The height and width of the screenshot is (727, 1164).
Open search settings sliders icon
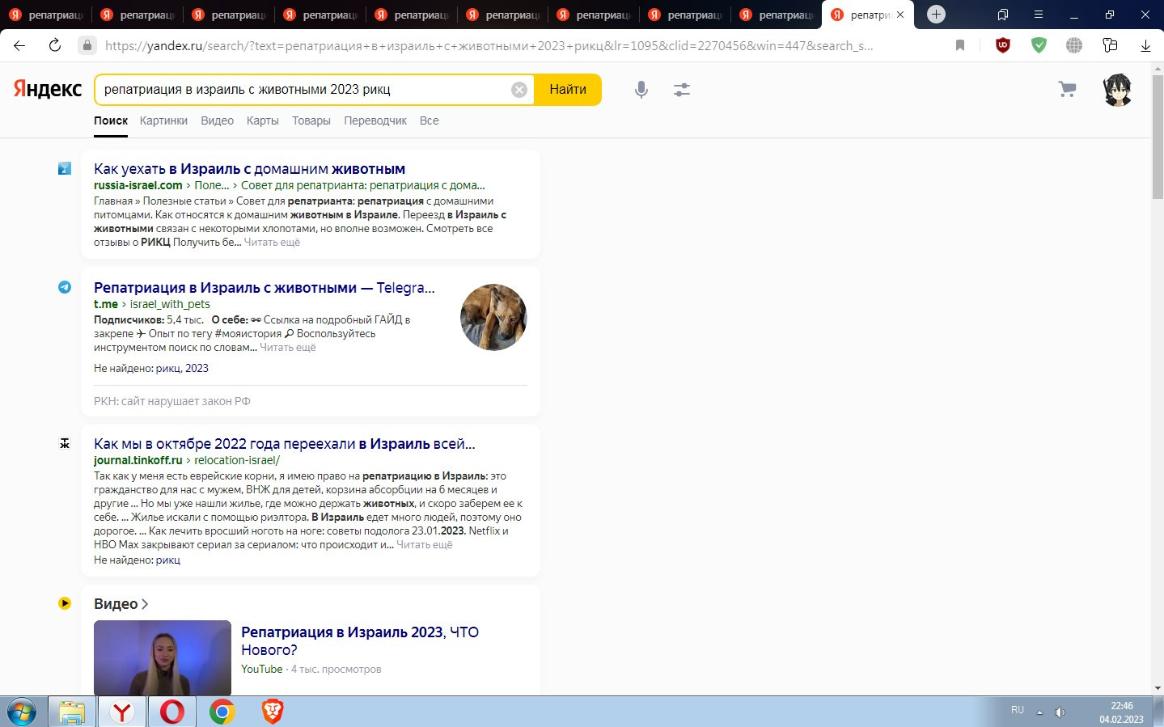[682, 90]
